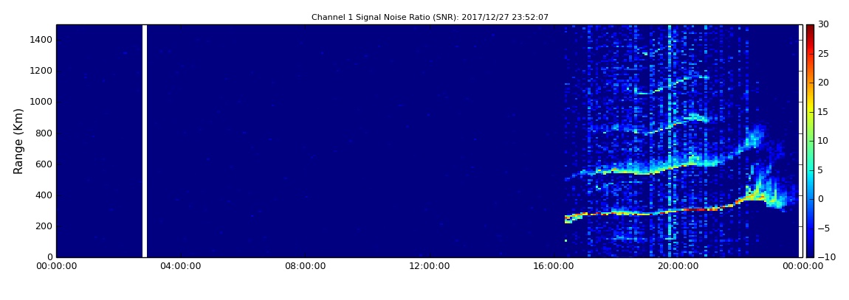Click the y-axis tick label 800
The image size is (849, 300).
[x=44, y=133]
